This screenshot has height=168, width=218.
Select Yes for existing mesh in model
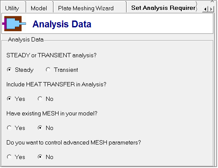pos(9,128)
